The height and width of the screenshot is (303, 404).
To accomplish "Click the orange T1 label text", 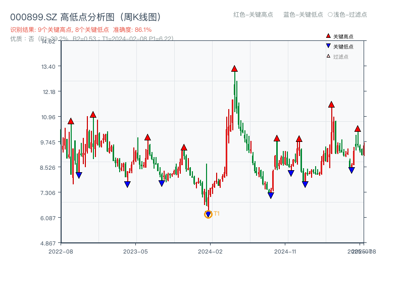I will click(x=217, y=214).
